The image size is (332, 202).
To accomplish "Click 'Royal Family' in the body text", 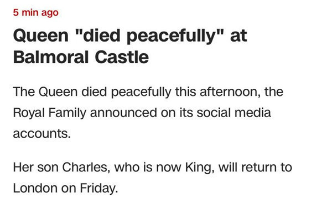I will pos(50,113).
